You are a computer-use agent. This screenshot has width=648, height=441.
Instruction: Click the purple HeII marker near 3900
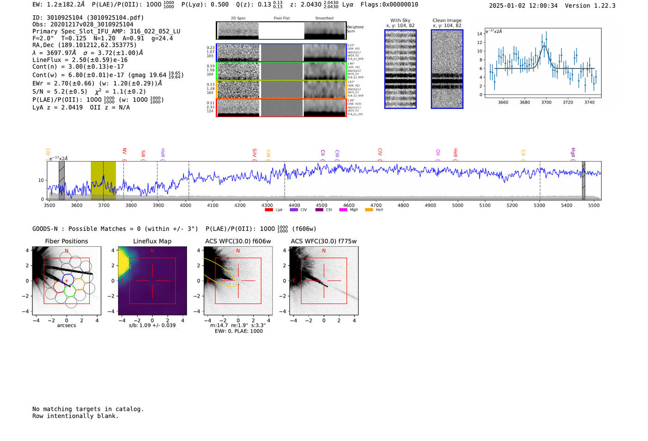coord(162,154)
